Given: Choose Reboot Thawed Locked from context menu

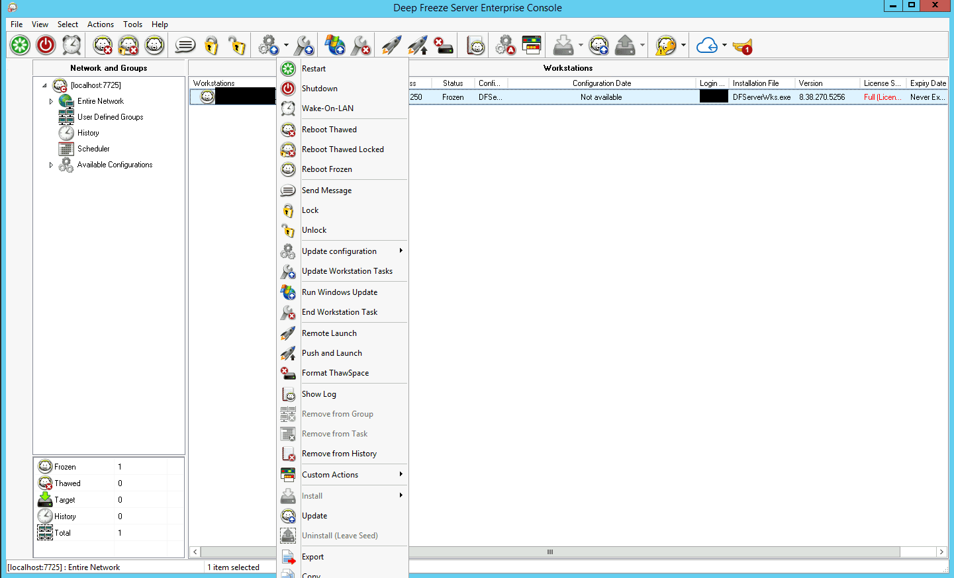Looking at the screenshot, I should click(x=342, y=149).
